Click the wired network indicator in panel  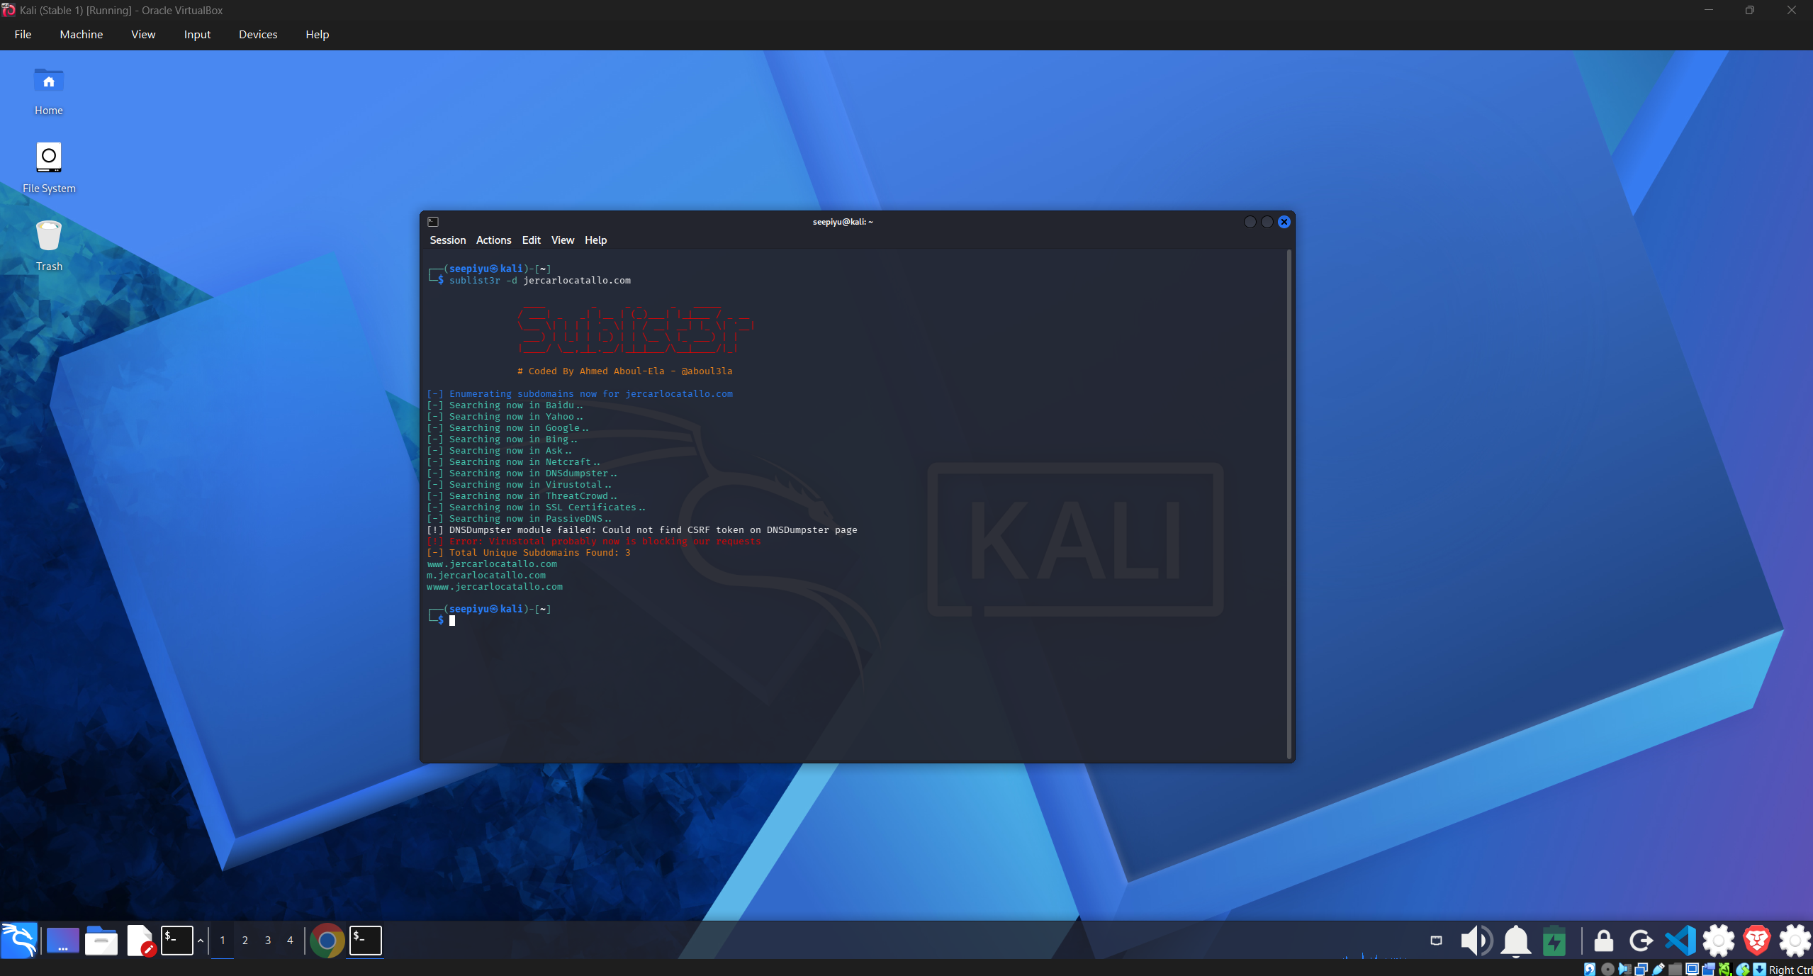click(x=1436, y=941)
